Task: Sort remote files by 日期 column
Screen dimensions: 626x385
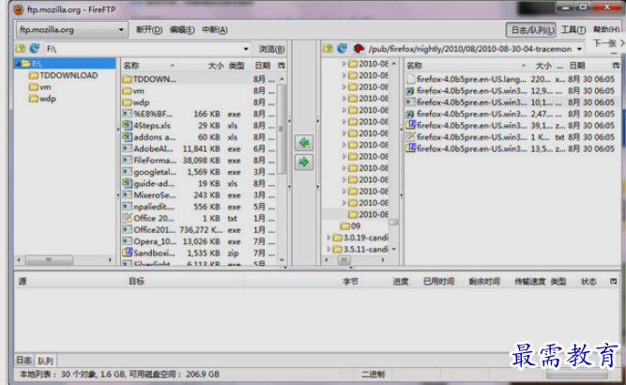Action: pos(577,66)
